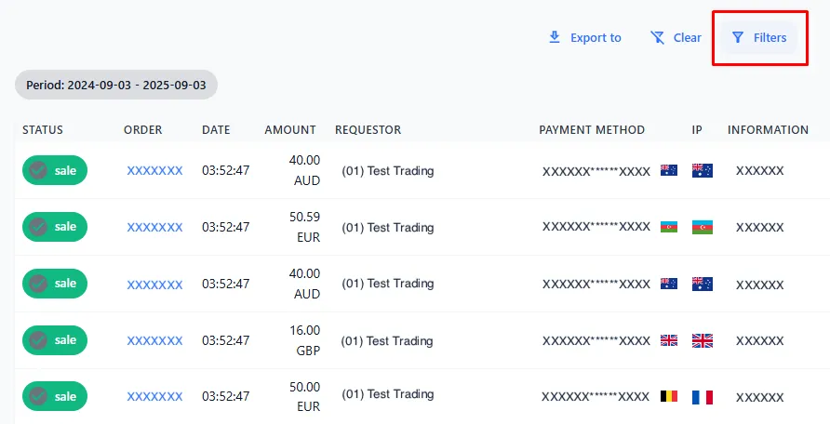The height and width of the screenshot is (424, 830).
Task: Click the PAYMENT METHOD column header
Action: pyautogui.click(x=592, y=130)
